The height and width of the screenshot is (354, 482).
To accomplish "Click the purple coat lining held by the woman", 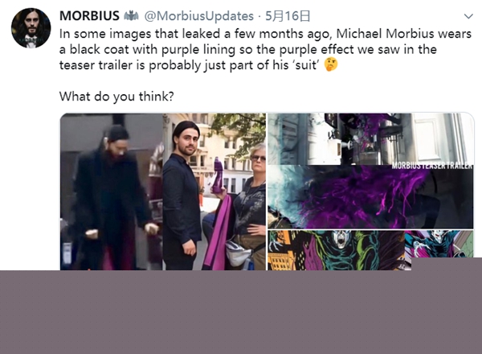I will (x=218, y=233).
